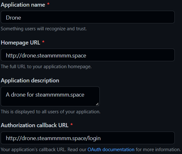
Task: Open the OAuth documentation link
Action: (111, 150)
